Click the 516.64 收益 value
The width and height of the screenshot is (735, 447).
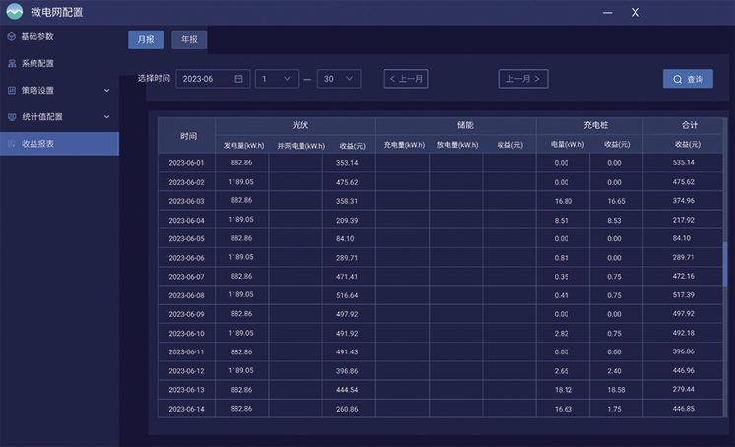point(347,295)
